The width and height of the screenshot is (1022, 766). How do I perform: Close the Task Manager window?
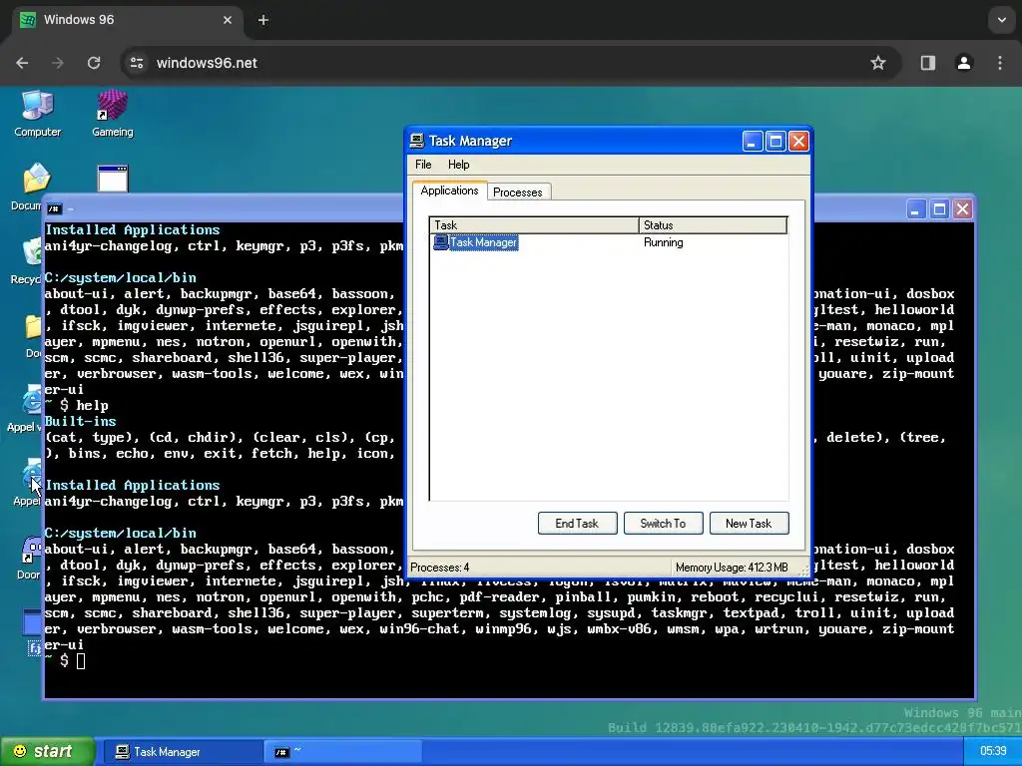coord(799,142)
